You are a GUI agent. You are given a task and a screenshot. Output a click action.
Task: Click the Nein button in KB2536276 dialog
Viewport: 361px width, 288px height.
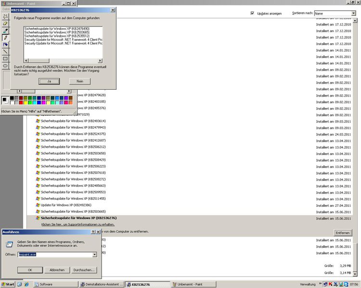pos(79,81)
